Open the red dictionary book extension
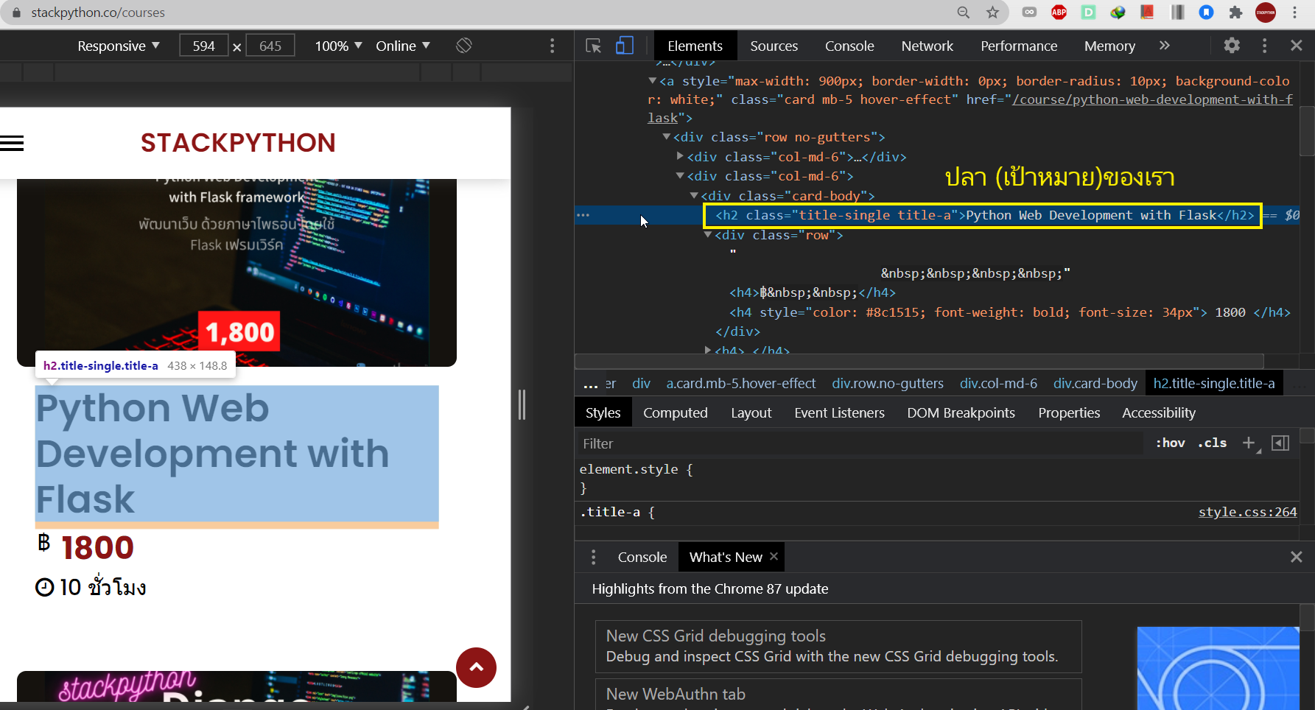This screenshot has height=710, width=1315. 1147,13
